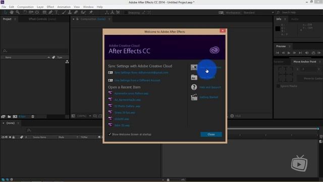
Task: Select the Pan Behind anchor point tool
Action: point(37,12)
